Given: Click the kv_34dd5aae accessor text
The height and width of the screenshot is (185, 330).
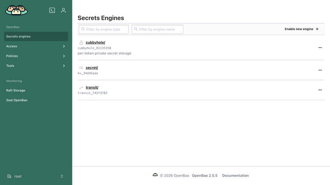Looking at the screenshot, I should [88, 73].
